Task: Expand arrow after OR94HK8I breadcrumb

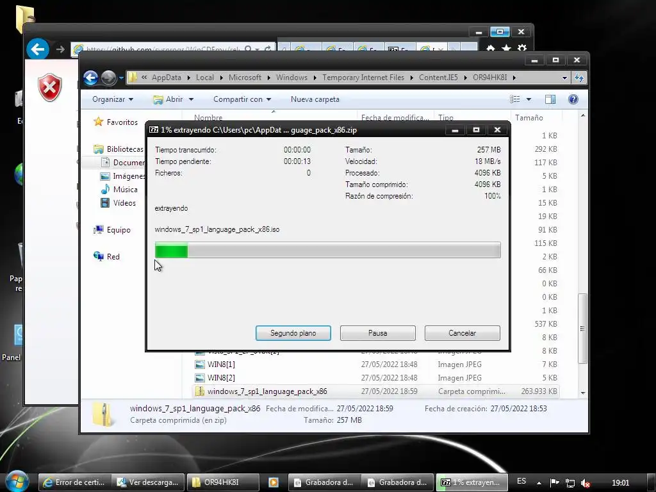Action: coord(514,78)
